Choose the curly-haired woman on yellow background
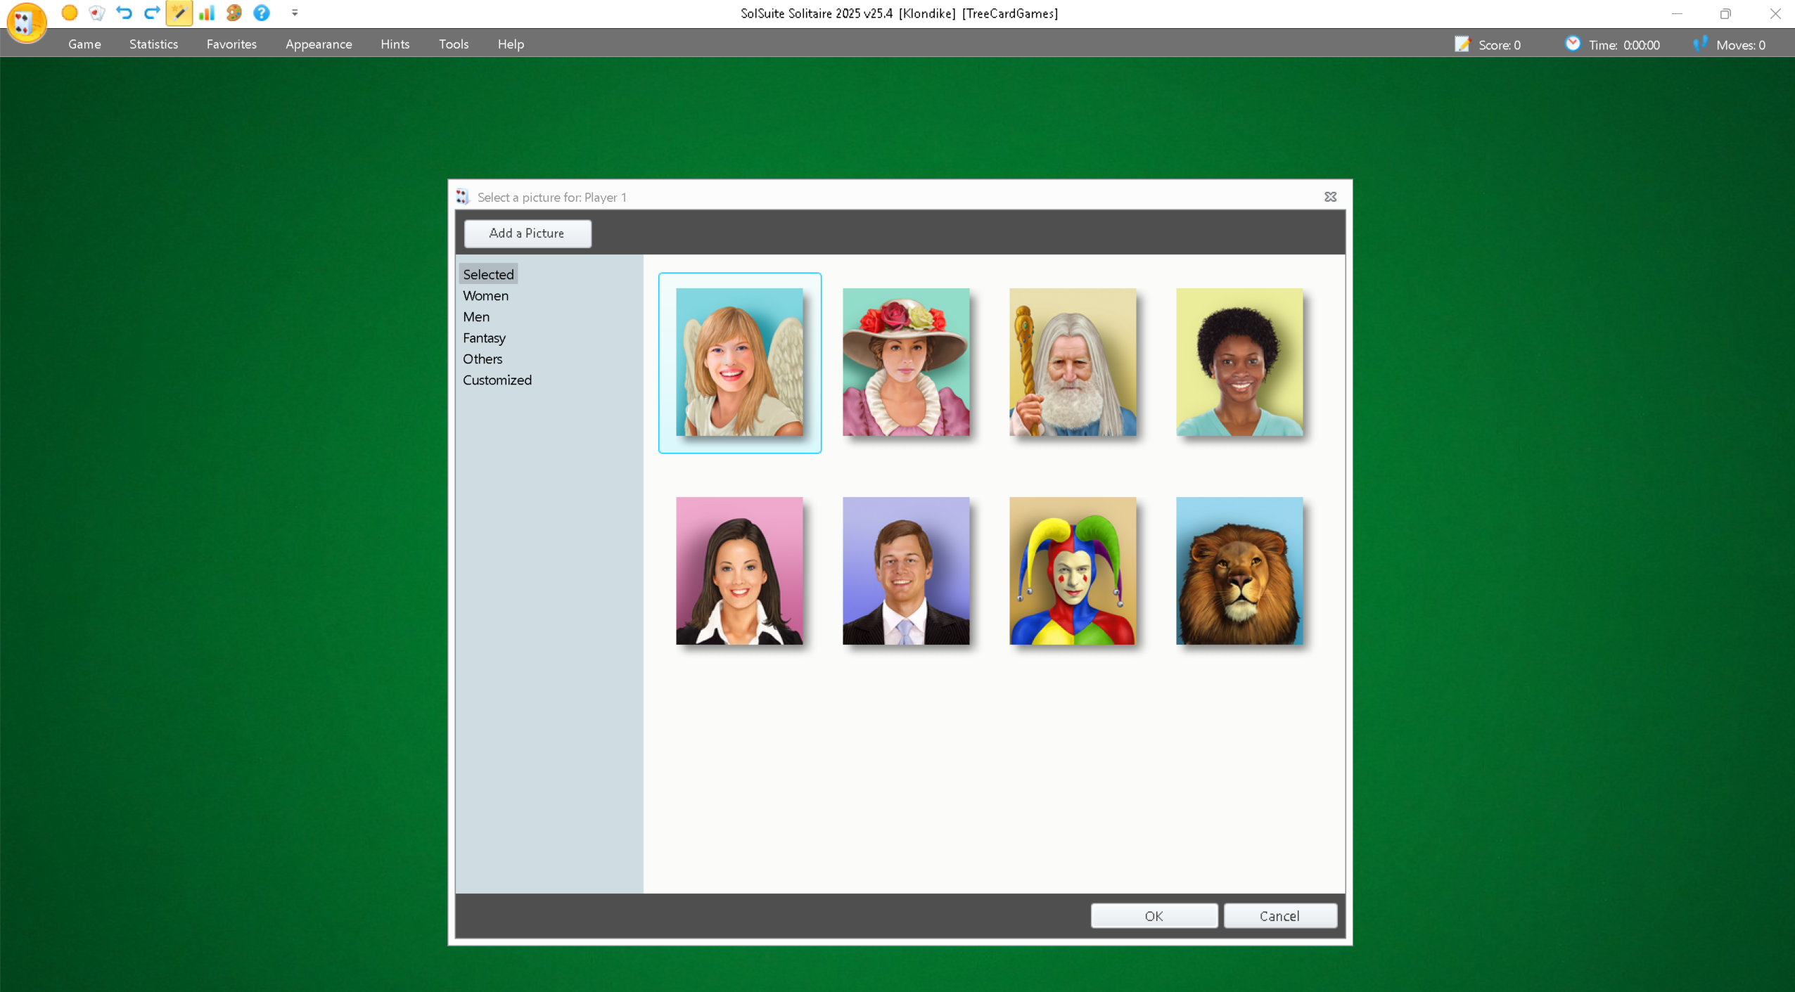 1239,362
